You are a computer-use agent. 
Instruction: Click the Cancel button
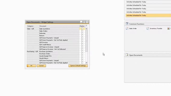coord(41,66)
